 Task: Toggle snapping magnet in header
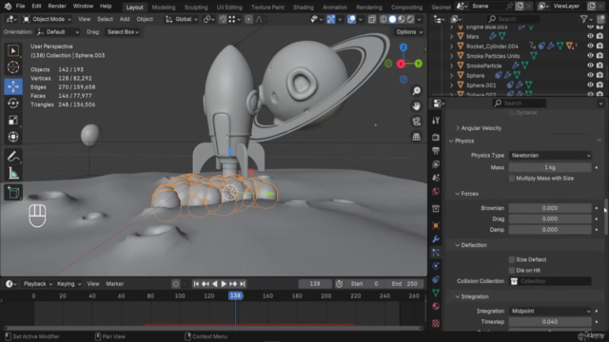click(x=223, y=19)
